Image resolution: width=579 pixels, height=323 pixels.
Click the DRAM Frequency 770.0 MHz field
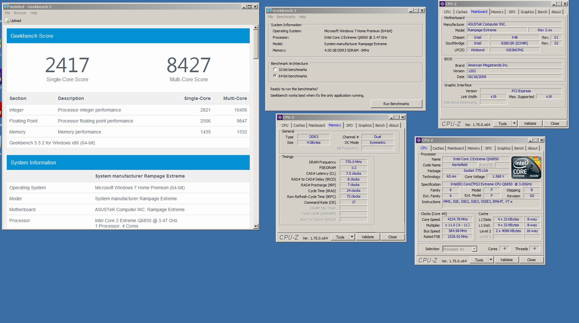click(x=353, y=162)
